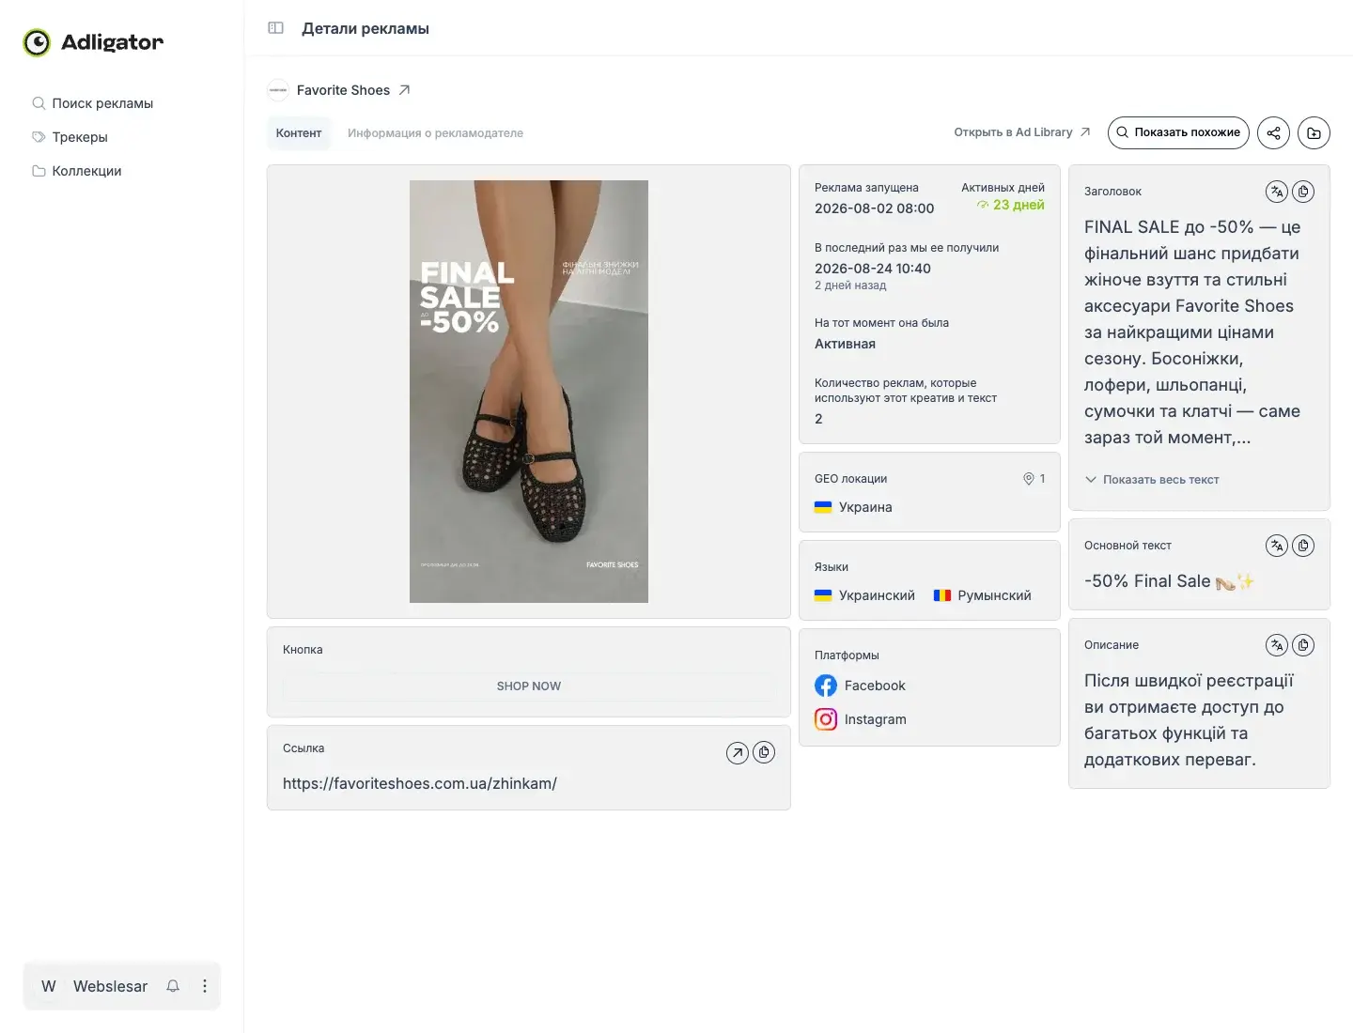Open notifications bell icon
Viewport: 1353px width, 1033px height.
tap(173, 986)
